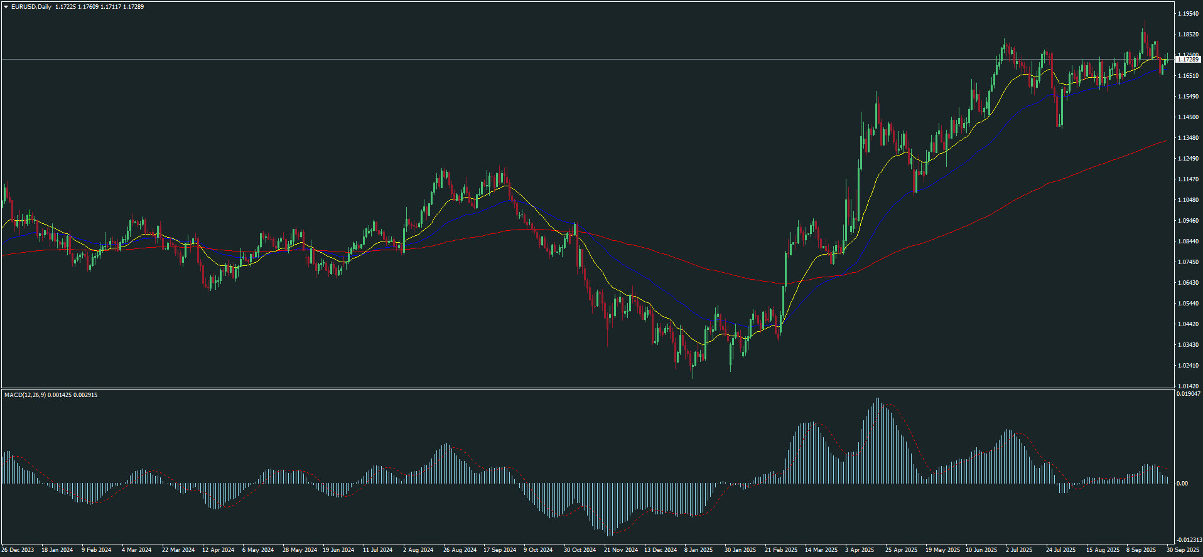Screen dimensions: 1203x557
Task: Click the MACD scale minimum -0.012313
Action: [x=1189, y=540]
